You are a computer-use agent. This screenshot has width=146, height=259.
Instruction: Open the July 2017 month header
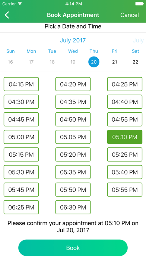73,40
